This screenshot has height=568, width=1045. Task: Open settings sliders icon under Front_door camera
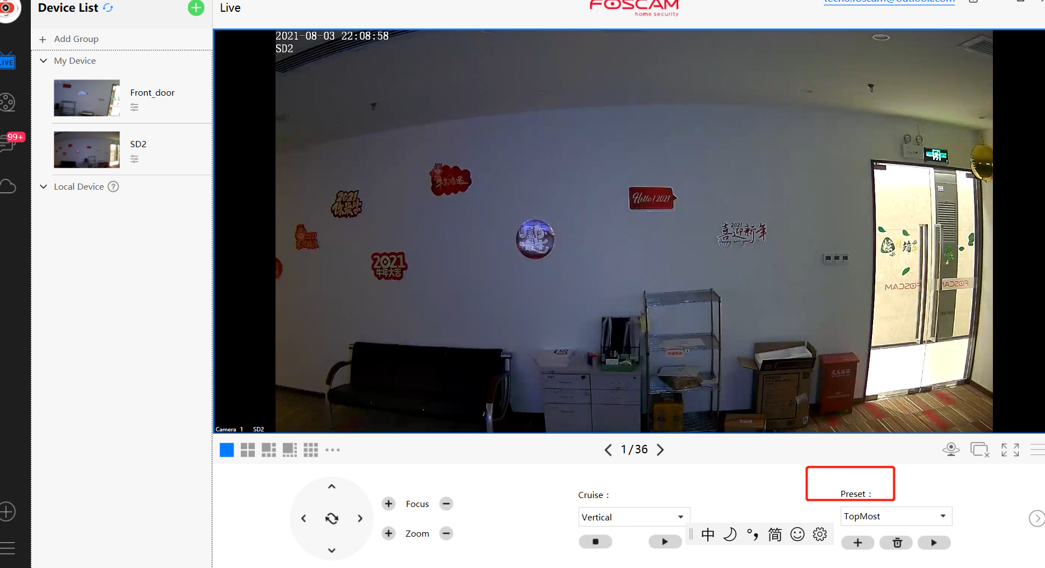tap(134, 107)
